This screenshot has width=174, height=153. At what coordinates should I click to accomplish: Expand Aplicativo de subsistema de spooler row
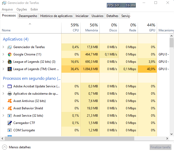(x=3, y=94)
